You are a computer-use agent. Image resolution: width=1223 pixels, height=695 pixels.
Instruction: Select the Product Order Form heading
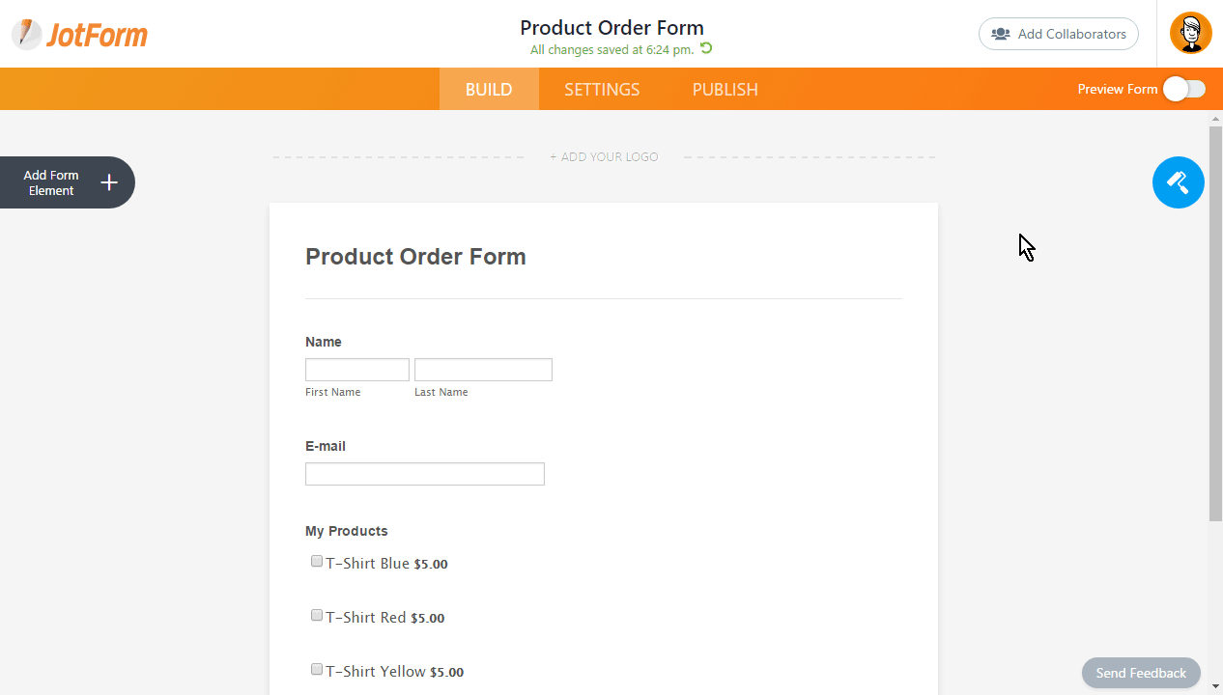click(x=415, y=257)
